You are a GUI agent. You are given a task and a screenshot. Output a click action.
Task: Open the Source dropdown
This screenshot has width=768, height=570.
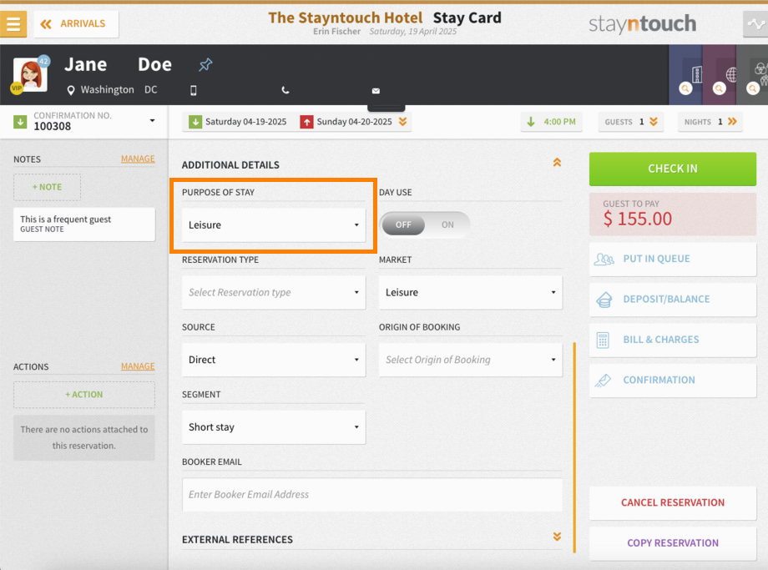pyautogui.click(x=274, y=360)
